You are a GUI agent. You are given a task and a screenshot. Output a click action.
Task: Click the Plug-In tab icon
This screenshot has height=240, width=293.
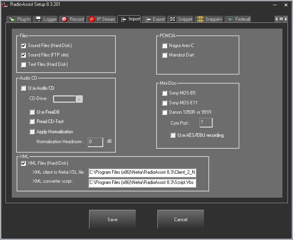pyautogui.click(x=12, y=19)
